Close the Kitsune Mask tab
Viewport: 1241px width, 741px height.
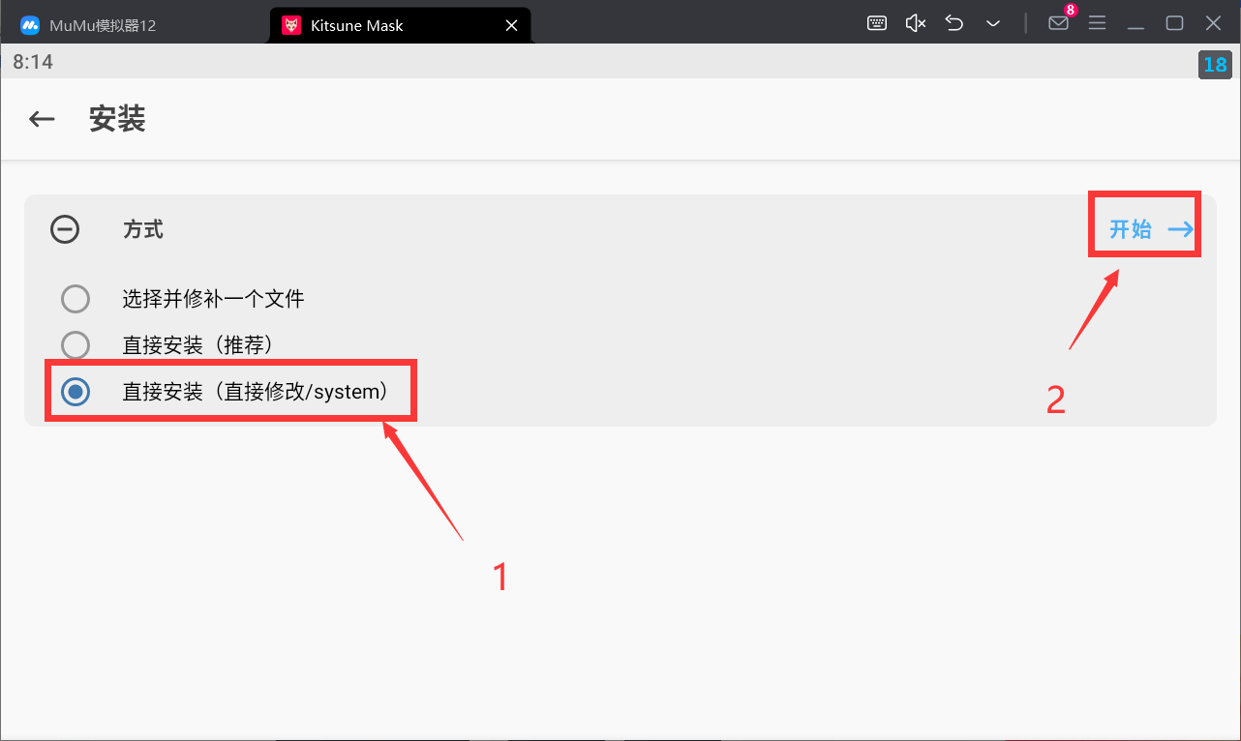pos(513,25)
